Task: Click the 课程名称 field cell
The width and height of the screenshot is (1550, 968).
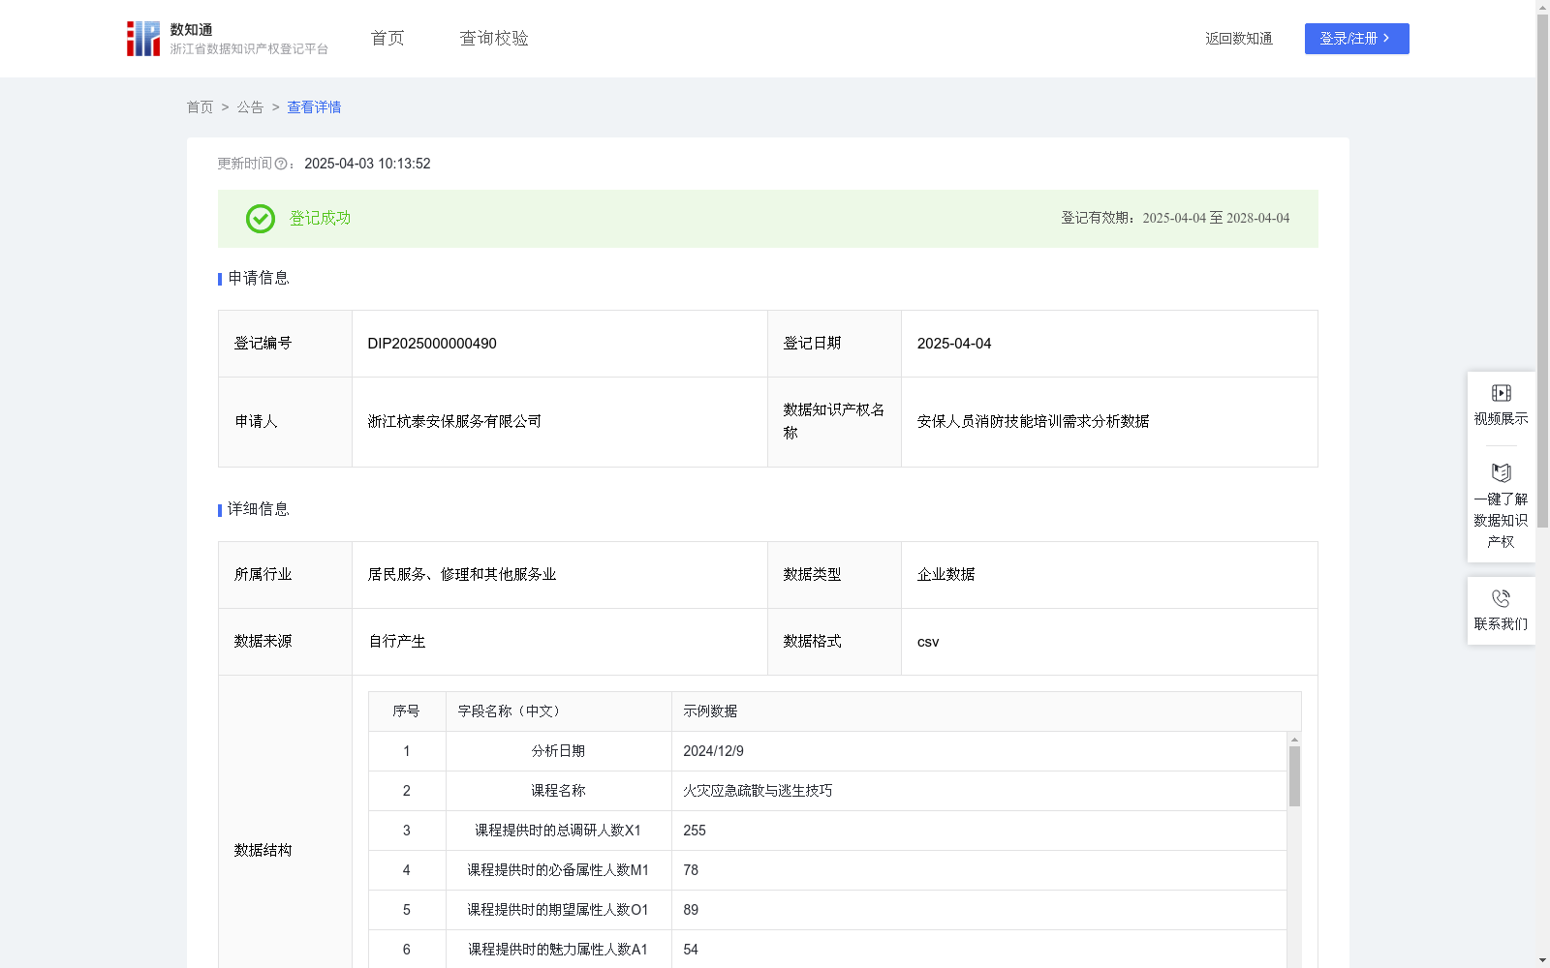Action: 558,791
